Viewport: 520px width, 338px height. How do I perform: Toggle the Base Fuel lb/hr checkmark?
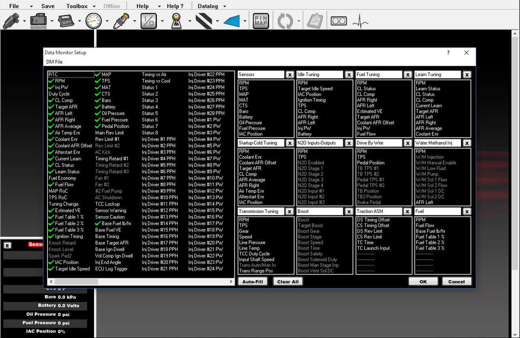98,223
